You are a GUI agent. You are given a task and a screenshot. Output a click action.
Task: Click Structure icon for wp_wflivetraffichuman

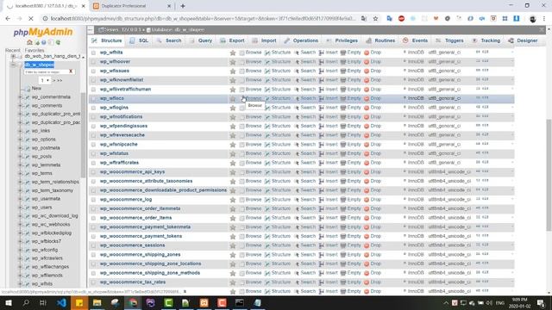[x=267, y=90]
